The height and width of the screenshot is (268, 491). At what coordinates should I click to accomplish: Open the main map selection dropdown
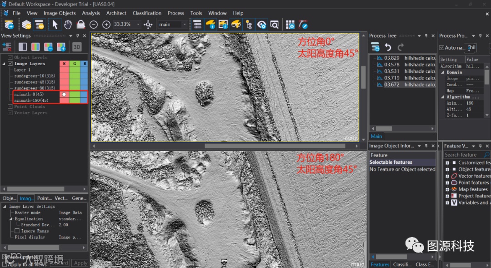185,25
